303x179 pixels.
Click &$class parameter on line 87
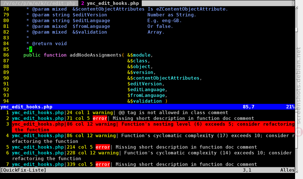pos(137,61)
